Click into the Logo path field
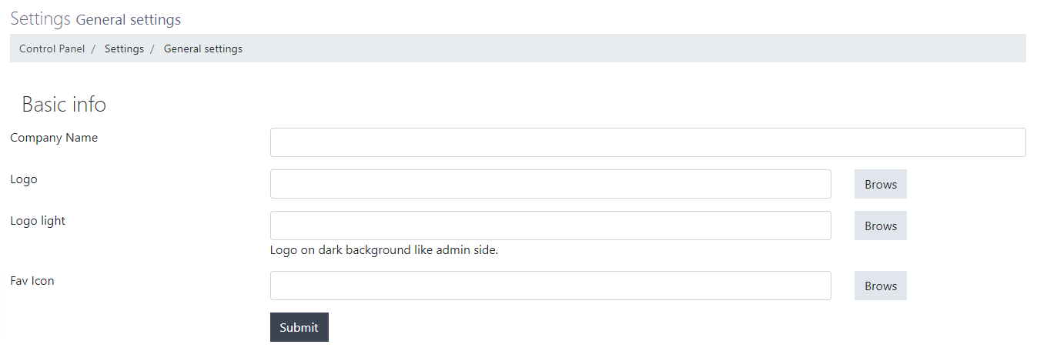Screen dimensions: 1037x351 coord(550,184)
